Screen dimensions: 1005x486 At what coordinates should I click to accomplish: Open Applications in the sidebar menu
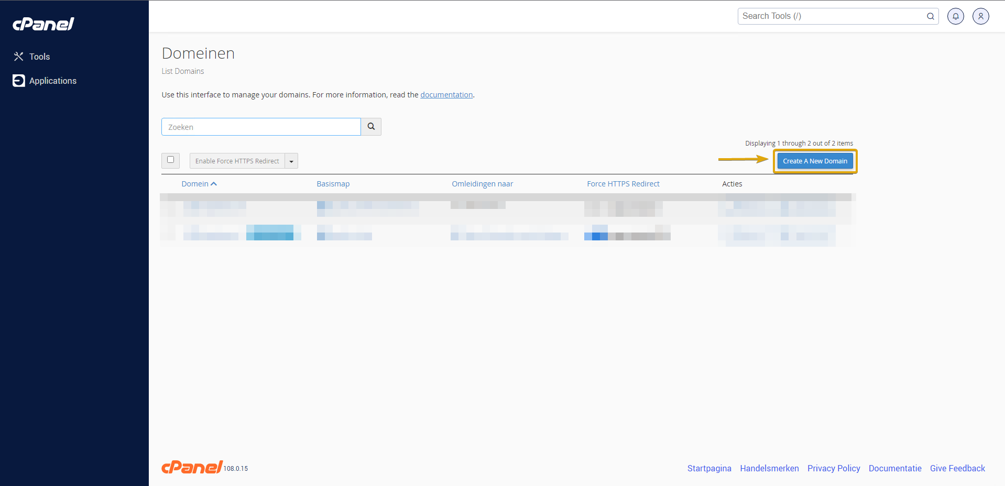click(53, 81)
